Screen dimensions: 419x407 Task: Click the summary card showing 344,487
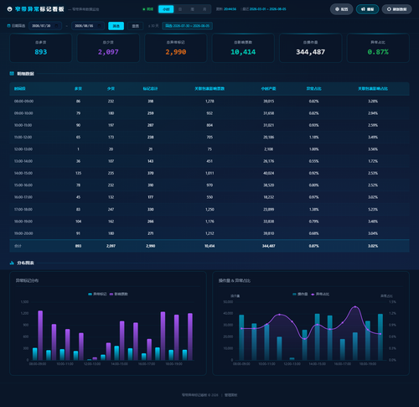(311, 48)
